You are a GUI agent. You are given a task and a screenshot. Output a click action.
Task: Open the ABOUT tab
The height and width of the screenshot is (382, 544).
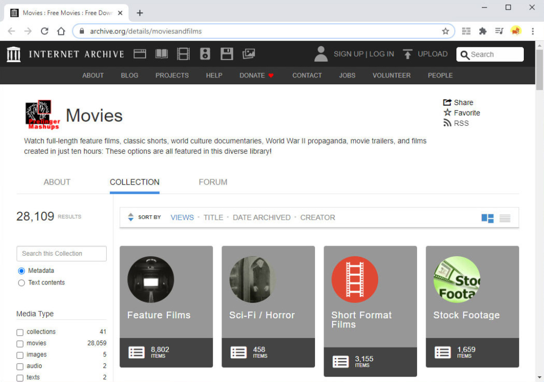click(x=57, y=182)
